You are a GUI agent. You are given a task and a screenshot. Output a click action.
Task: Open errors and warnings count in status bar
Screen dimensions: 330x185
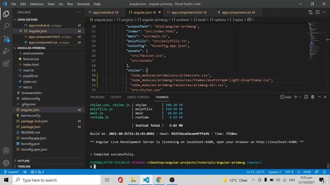point(37,172)
